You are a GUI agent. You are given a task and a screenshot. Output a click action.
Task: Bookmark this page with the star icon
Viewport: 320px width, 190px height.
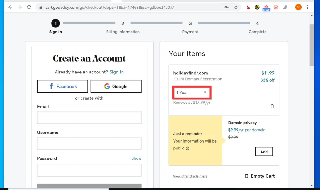236,7
